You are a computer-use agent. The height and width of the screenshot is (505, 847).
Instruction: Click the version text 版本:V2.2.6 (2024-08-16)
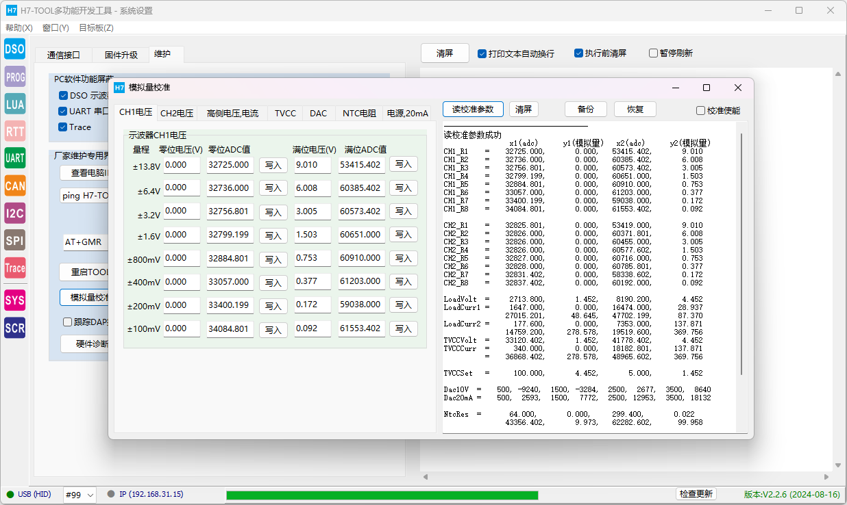click(792, 494)
